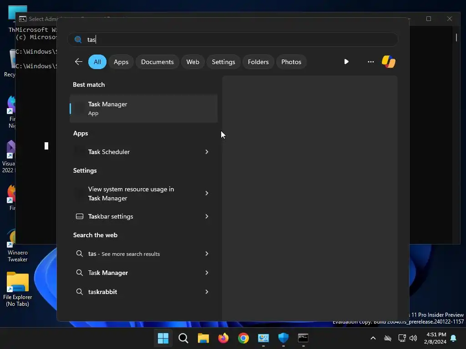Click the network tray icon
466x349 pixels.
click(x=402, y=338)
